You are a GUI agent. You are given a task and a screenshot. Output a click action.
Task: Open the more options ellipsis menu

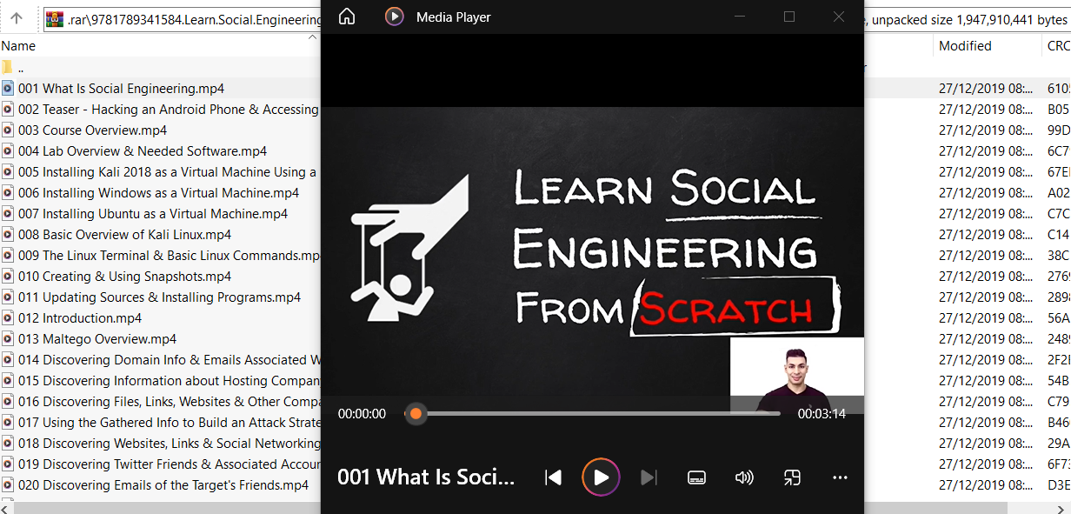840,477
